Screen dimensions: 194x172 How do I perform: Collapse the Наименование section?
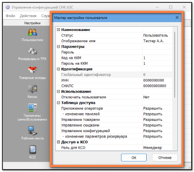click(x=59, y=30)
